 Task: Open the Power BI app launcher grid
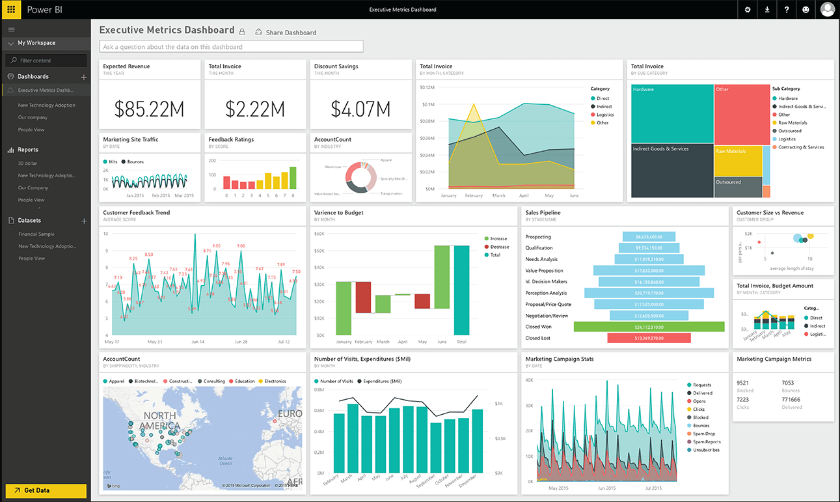point(11,10)
